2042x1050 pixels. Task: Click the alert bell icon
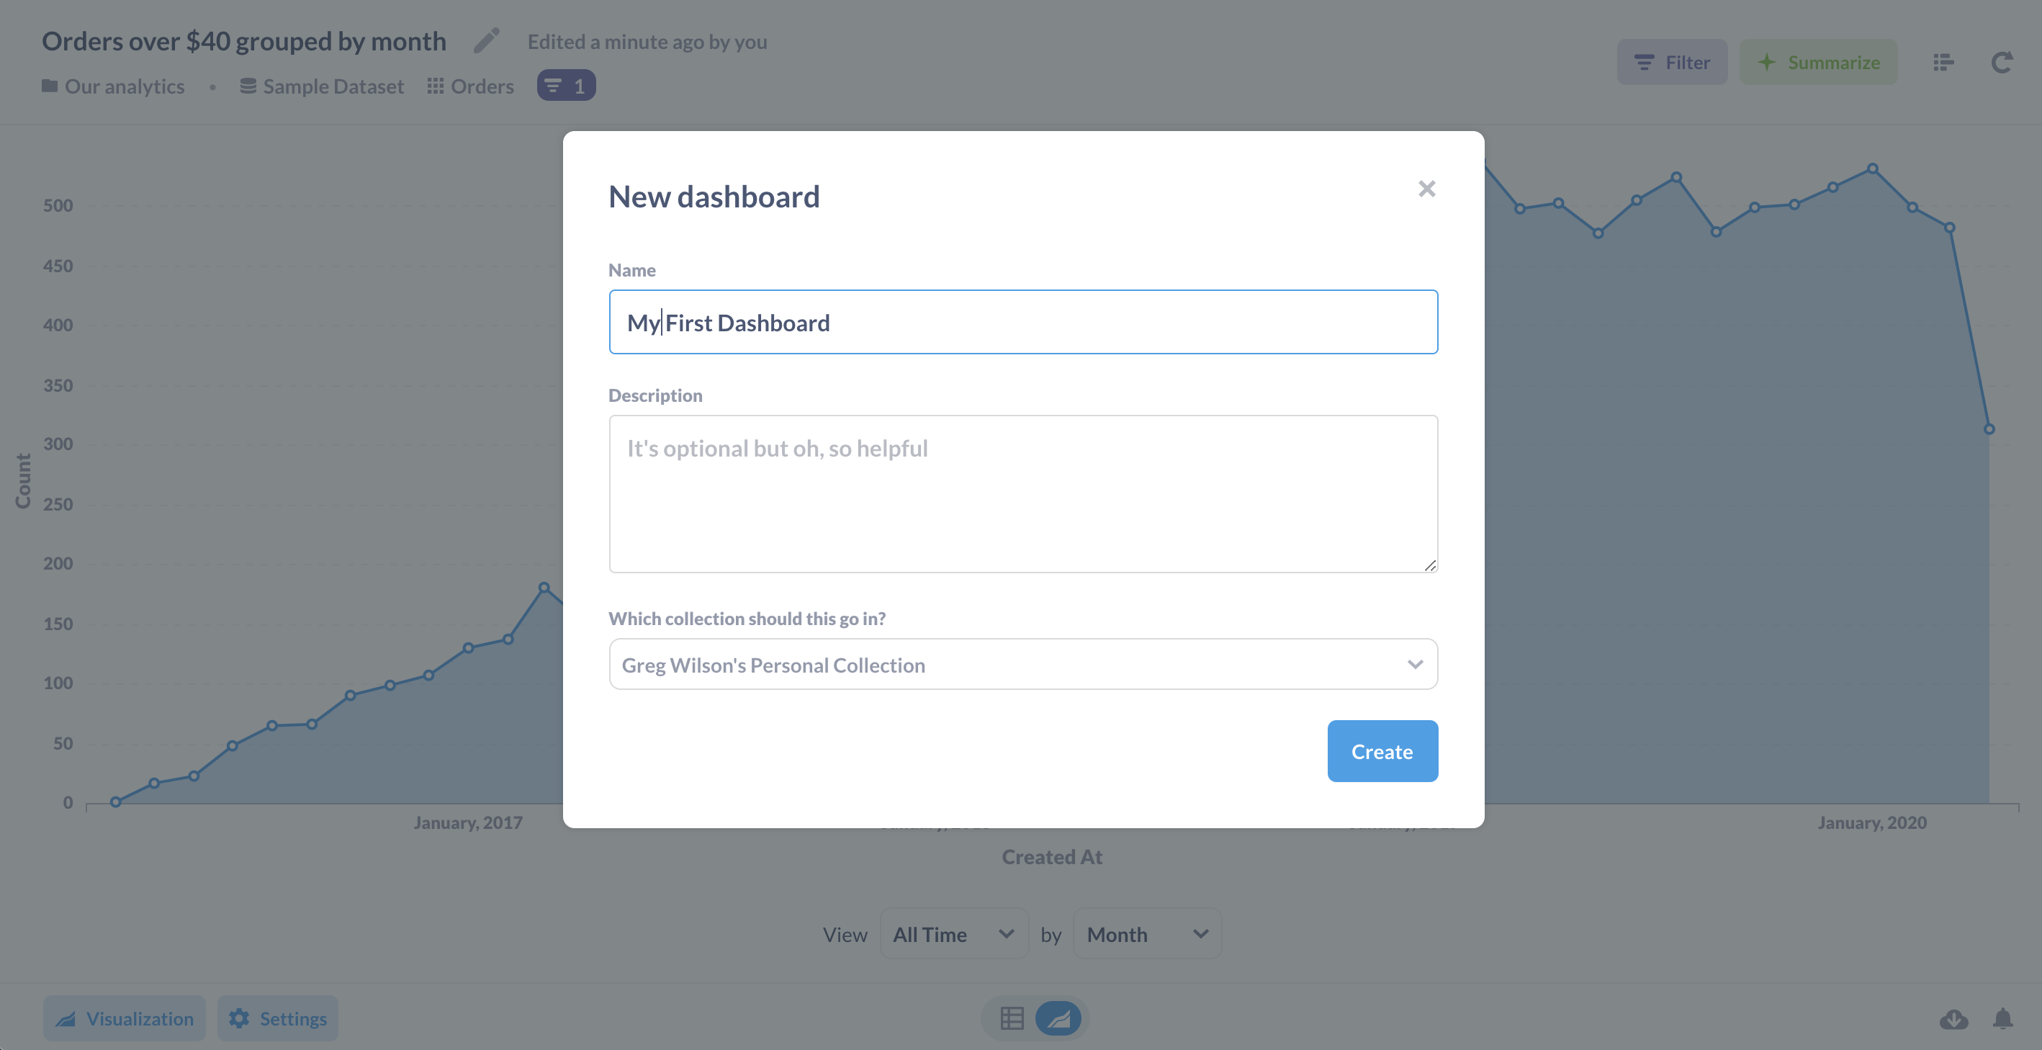[x=2002, y=1018]
